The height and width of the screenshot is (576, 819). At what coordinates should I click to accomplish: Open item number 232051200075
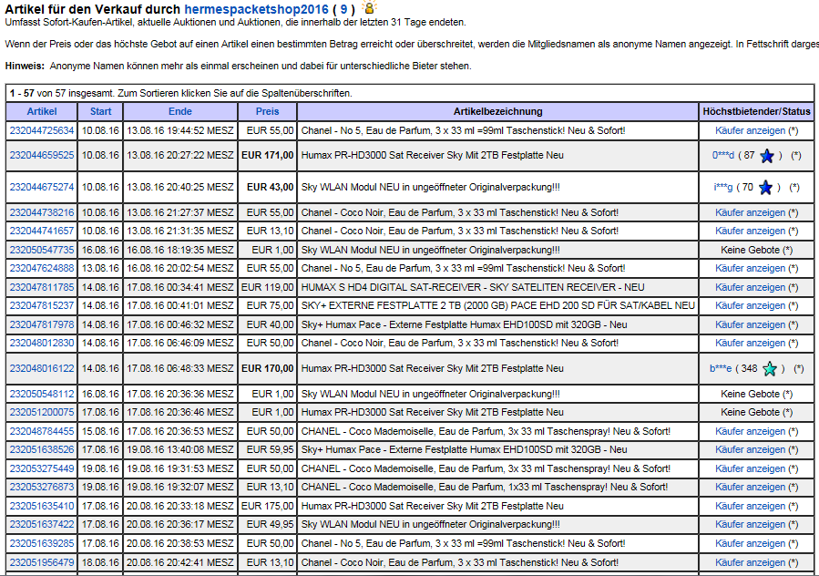(x=42, y=412)
